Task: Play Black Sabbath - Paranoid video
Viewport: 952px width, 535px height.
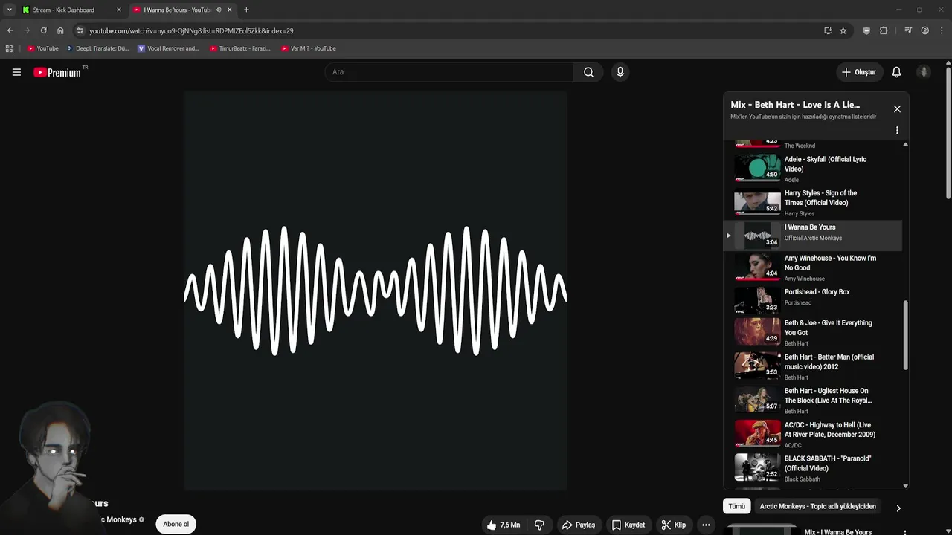Action: click(x=813, y=469)
